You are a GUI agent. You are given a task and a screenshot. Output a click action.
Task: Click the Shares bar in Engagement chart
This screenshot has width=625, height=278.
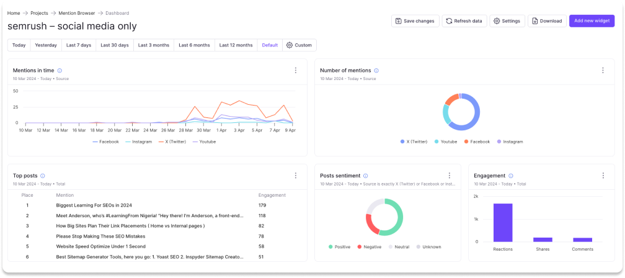(x=543, y=240)
